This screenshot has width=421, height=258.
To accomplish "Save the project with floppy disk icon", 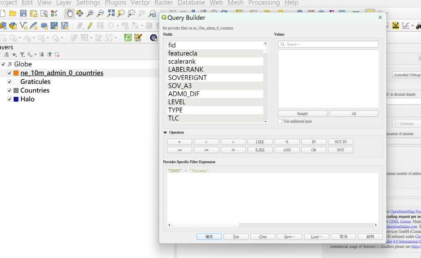I will [x=23, y=14].
